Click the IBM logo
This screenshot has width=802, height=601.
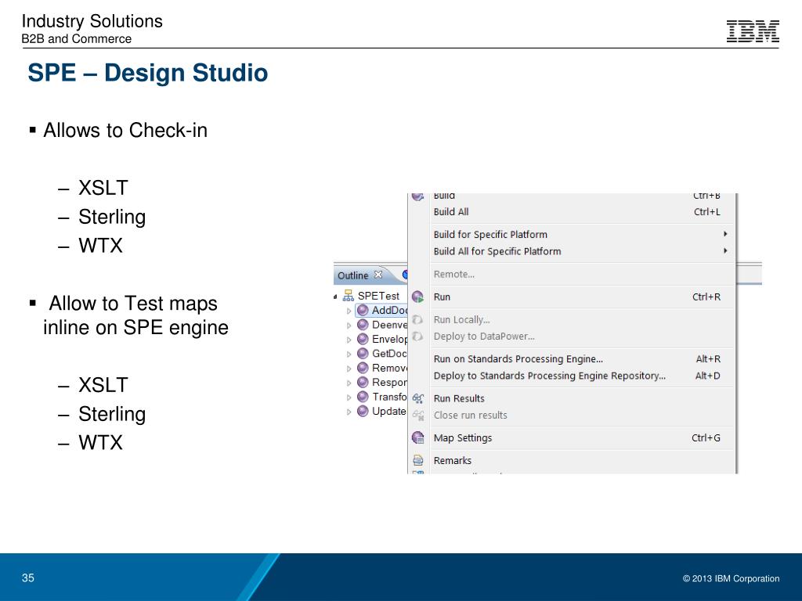pos(753,31)
